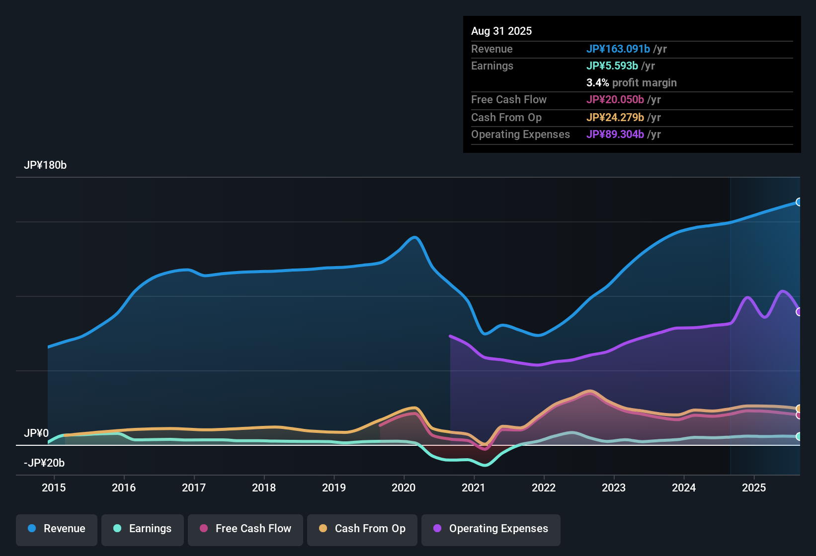Click the Operating Expenses endpoint marker circle
This screenshot has width=816, height=556.
799,312
